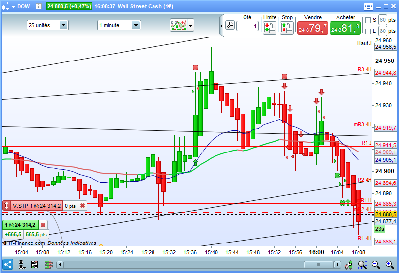Click the share chart icon
The width and height of the screenshot is (399, 273).
[8, 265]
